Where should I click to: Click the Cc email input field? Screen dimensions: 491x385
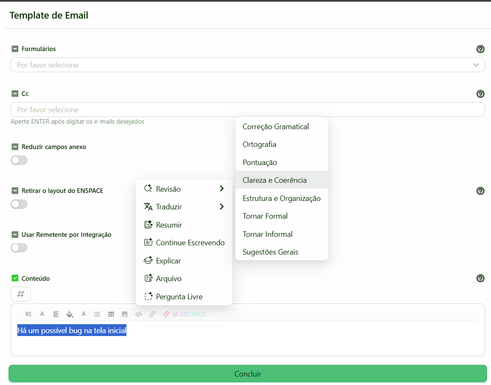pyautogui.click(x=247, y=110)
